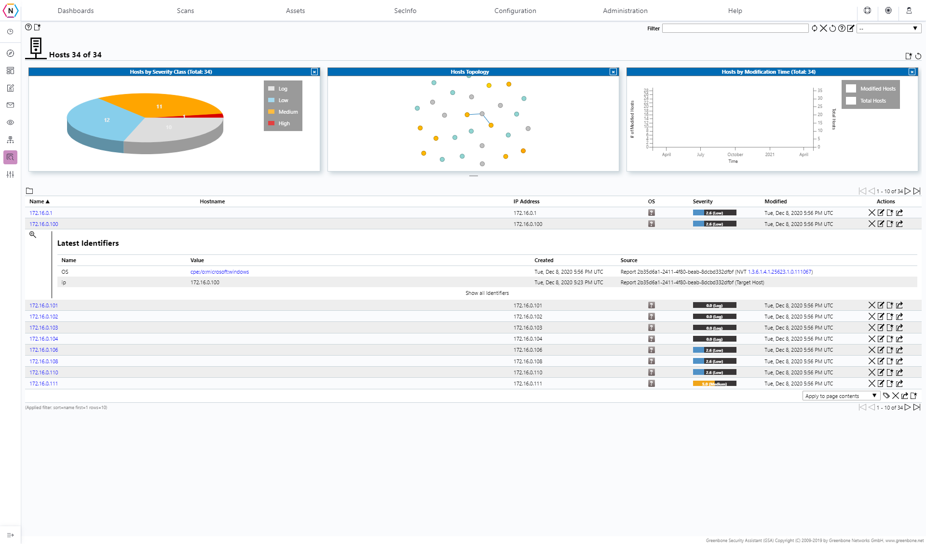Screen dimensions: 926x544
Task: Click the new host icon at top left
Action: [x=37, y=27]
